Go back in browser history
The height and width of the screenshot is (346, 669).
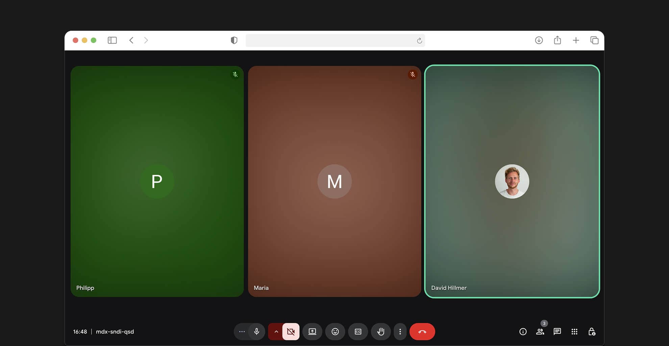coord(131,40)
